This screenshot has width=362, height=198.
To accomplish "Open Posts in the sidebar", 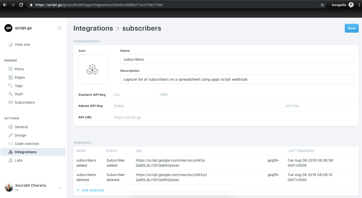I will 19,69.
